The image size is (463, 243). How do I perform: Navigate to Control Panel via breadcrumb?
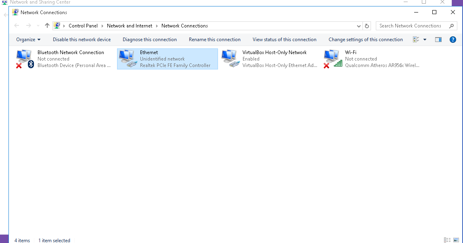click(x=83, y=25)
